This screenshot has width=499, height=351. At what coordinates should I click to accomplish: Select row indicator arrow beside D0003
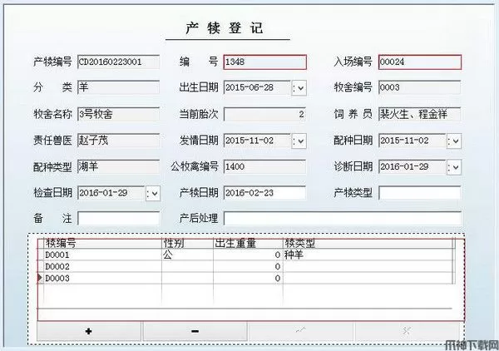pos(40,278)
